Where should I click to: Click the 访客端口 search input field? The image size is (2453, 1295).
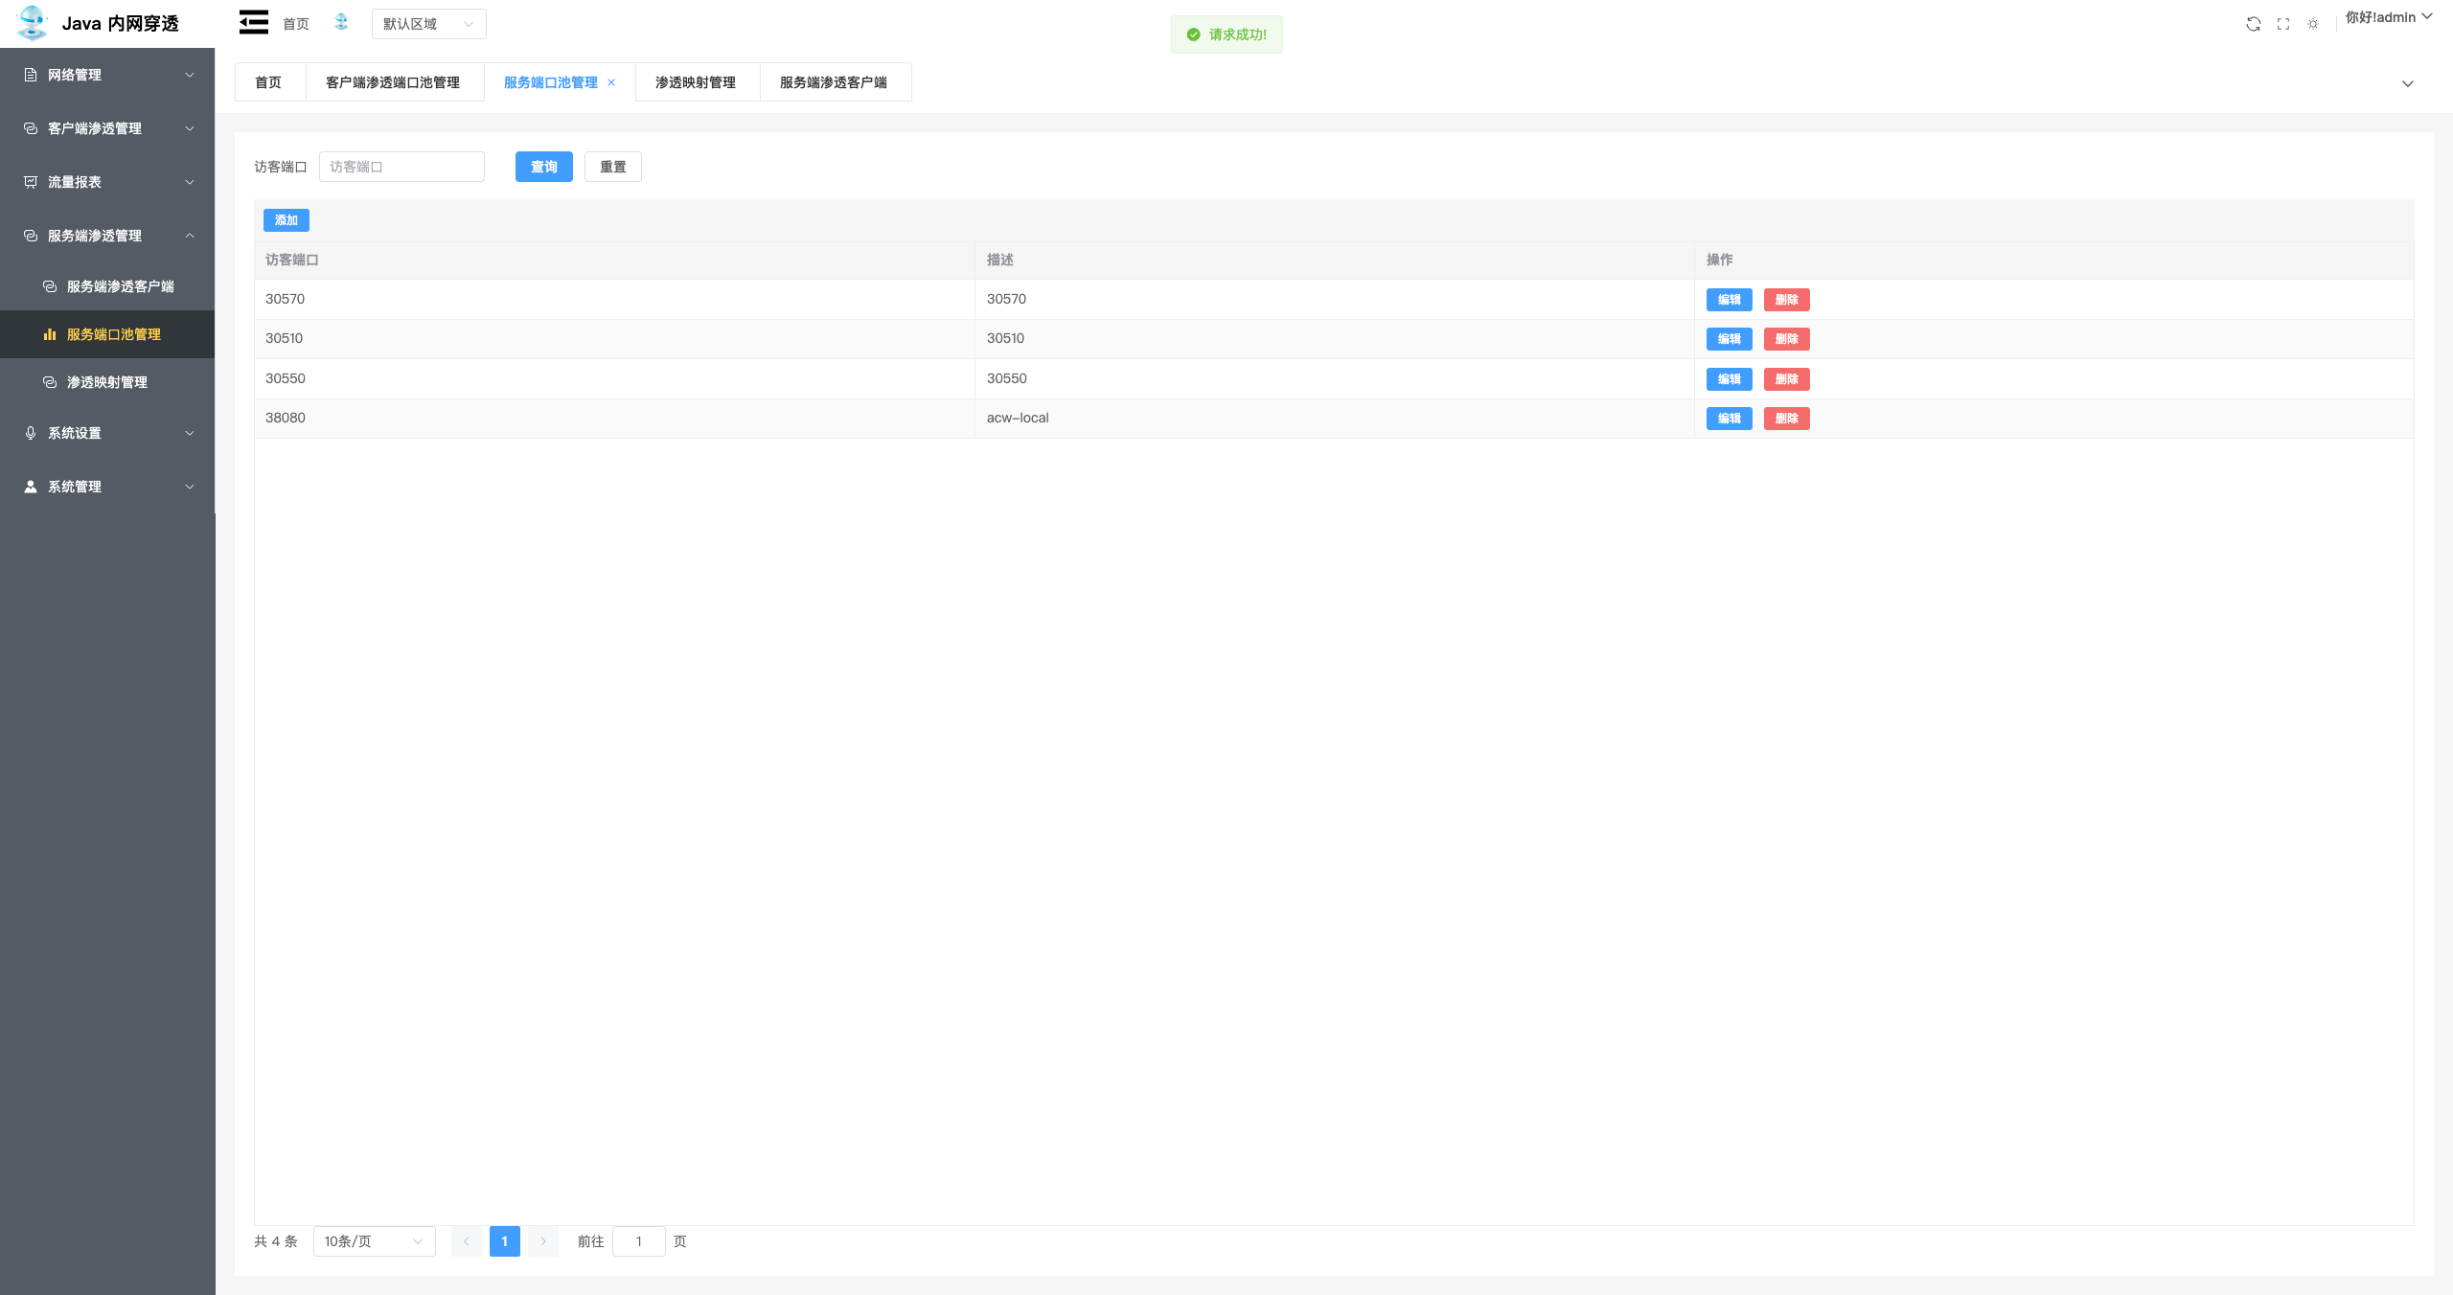401,167
